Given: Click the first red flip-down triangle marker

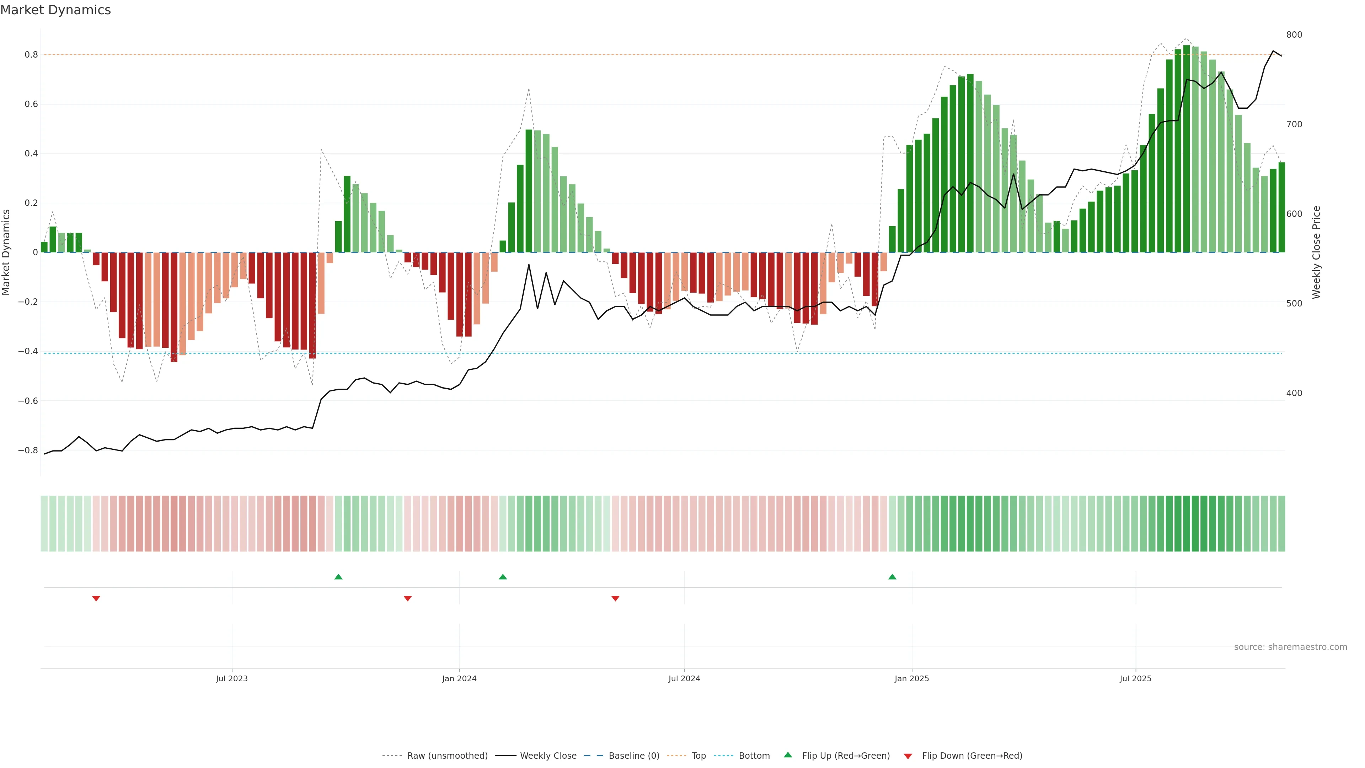Looking at the screenshot, I should [96, 598].
